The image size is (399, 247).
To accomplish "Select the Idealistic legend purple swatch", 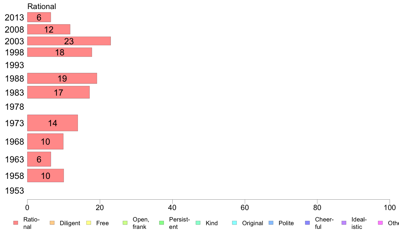I will 344,223.
